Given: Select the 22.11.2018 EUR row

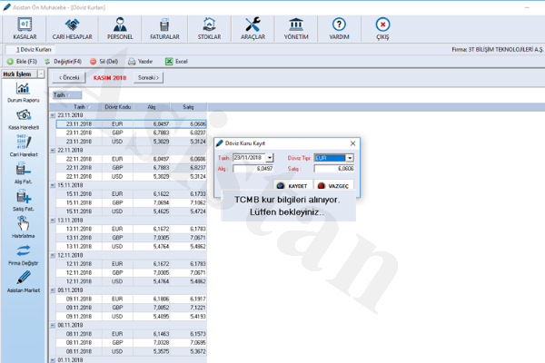Looking at the screenshot, I should click(x=132, y=159).
